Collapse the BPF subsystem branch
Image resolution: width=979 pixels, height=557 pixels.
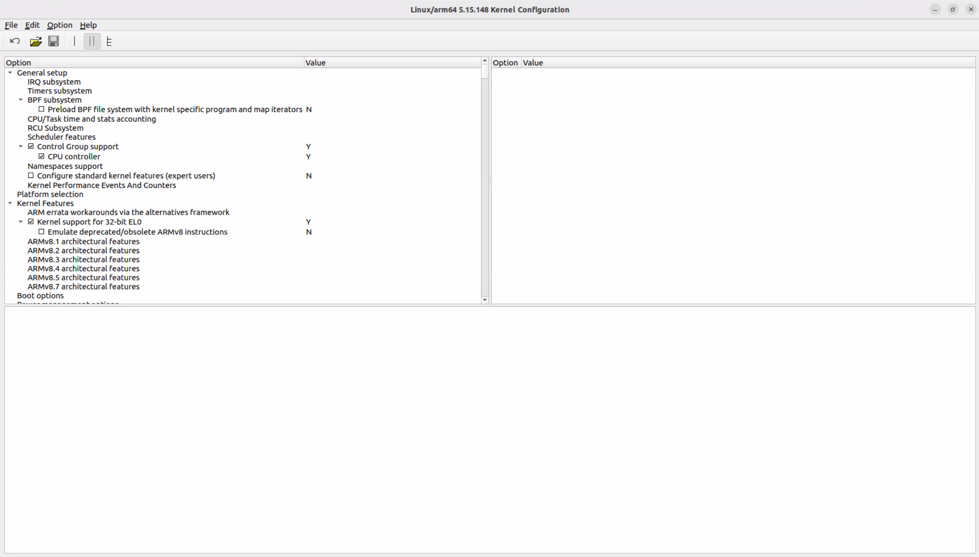(x=21, y=100)
